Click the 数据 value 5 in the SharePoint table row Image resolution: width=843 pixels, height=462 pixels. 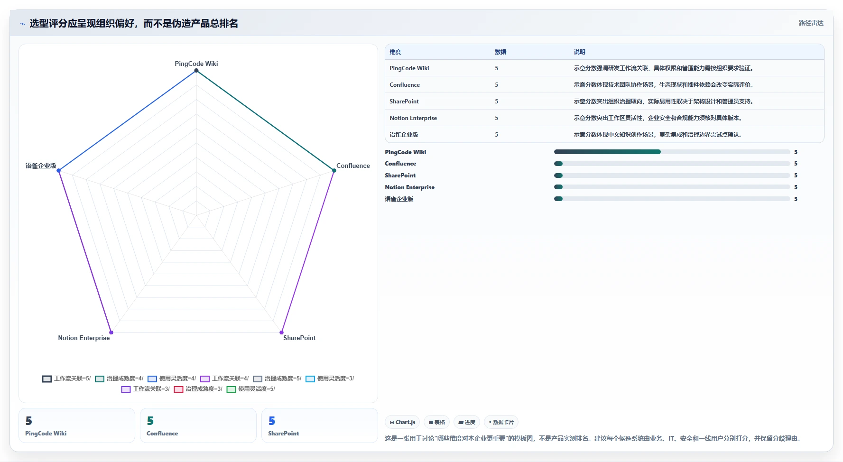tap(497, 102)
